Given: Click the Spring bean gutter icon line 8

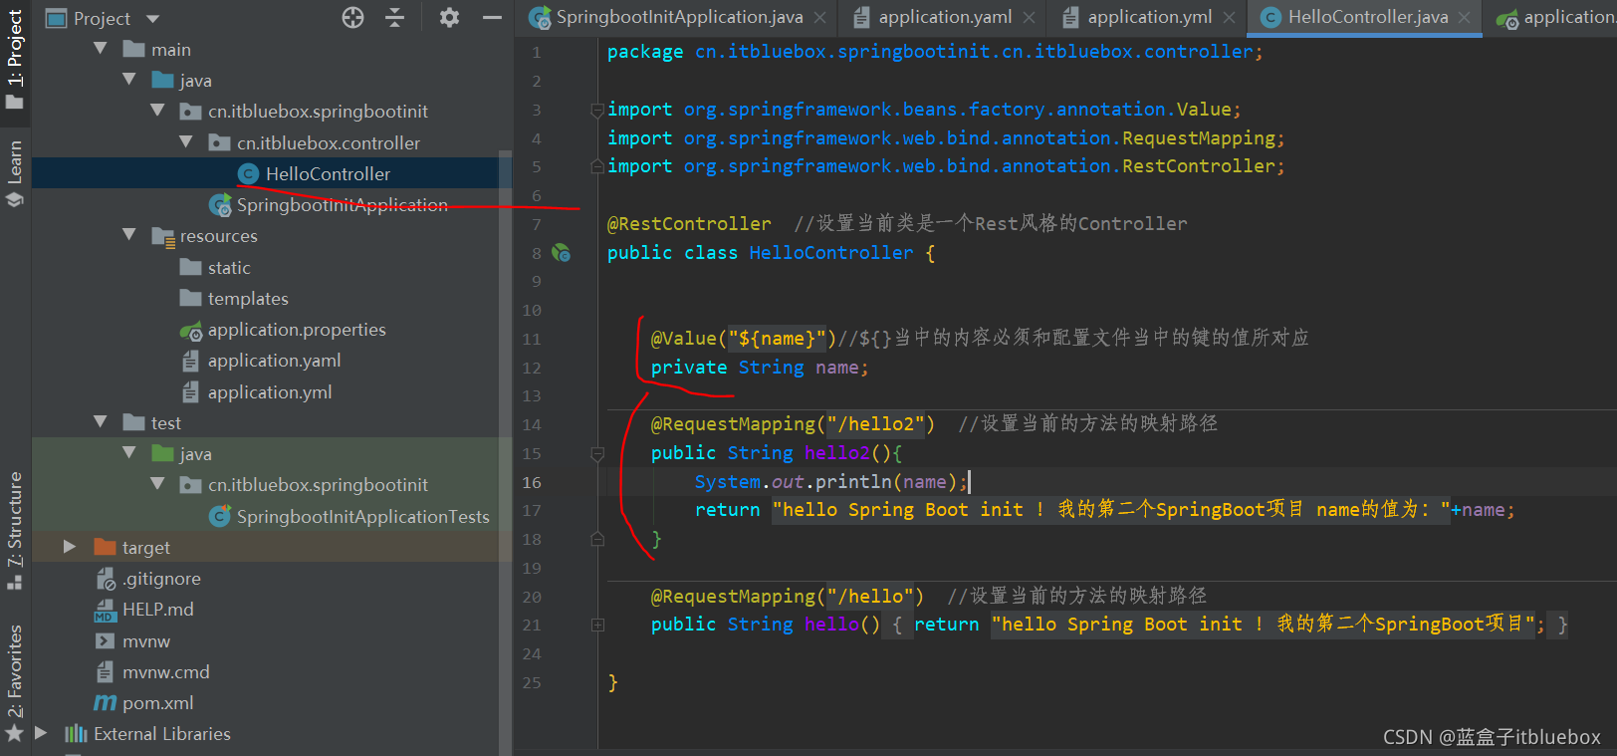Looking at the screenshot, I should coord(561,253).
